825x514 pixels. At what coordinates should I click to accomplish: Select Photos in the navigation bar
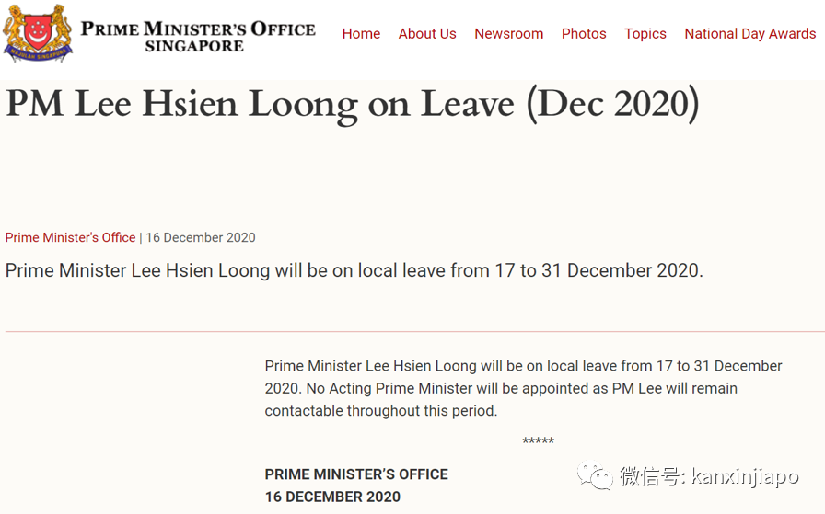pyautogui.click(x=584, y=34)
